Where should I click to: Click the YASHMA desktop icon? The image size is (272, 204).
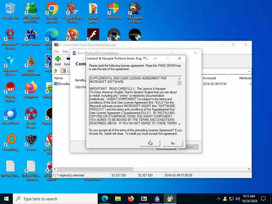135,34
